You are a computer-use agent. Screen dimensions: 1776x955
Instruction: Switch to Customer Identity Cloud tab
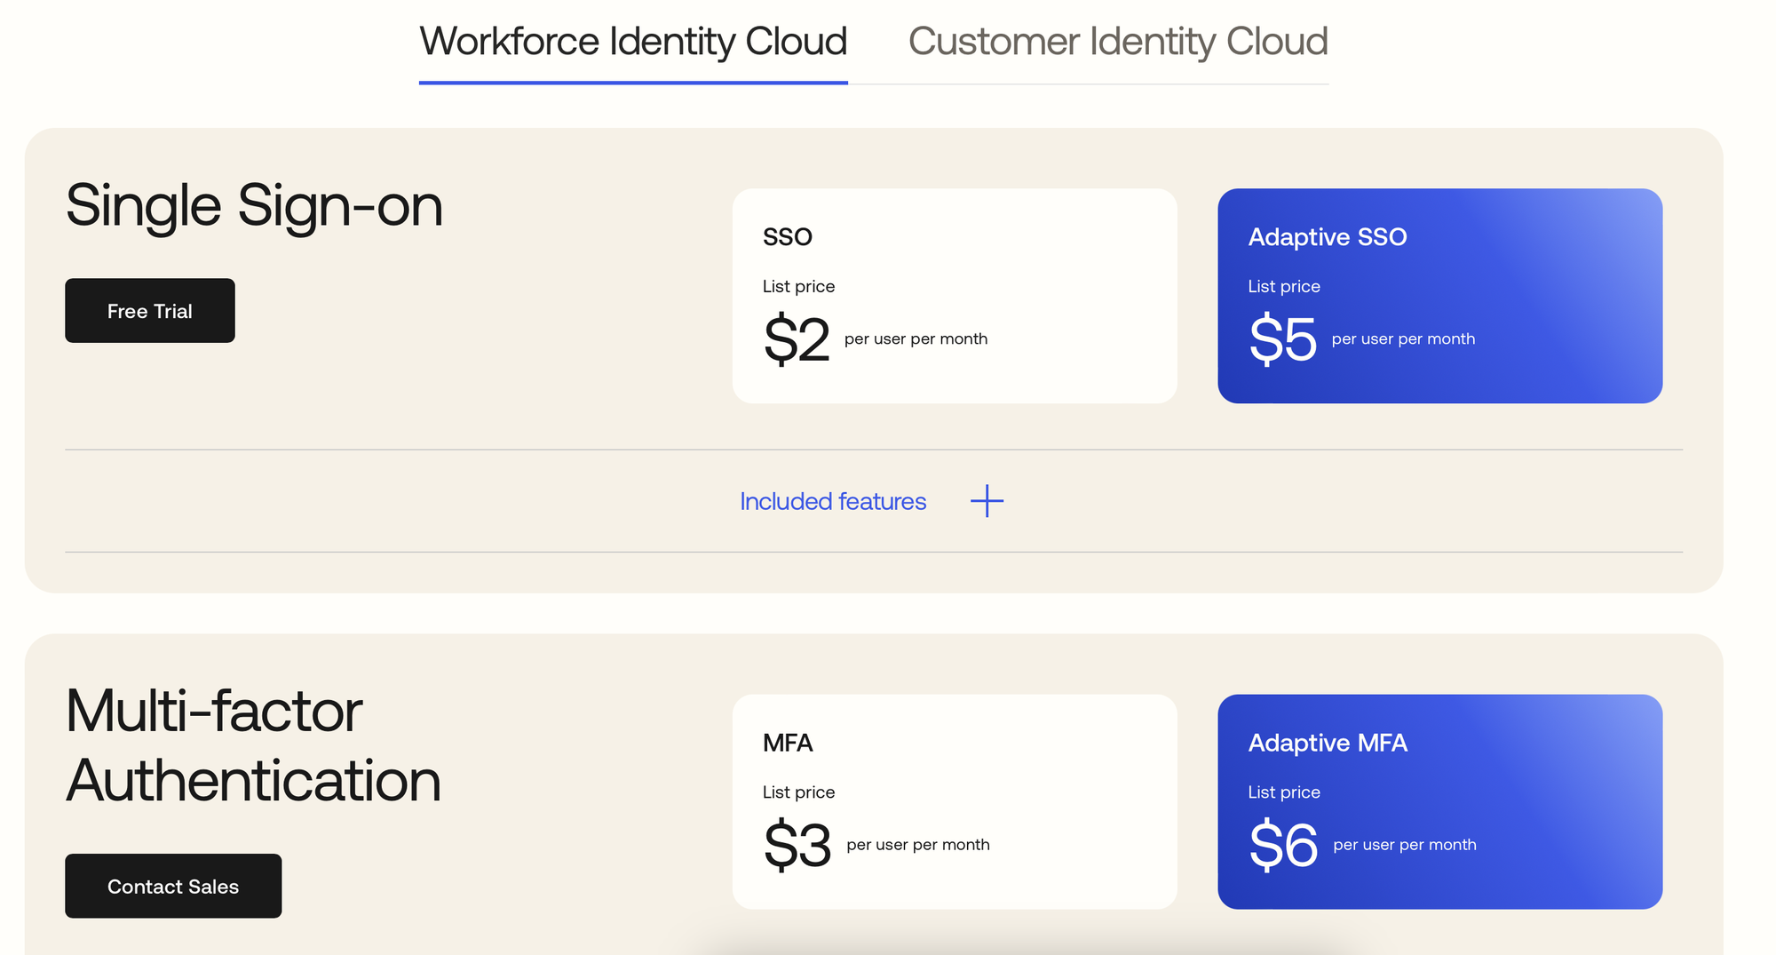click(x=1118, y=42)
